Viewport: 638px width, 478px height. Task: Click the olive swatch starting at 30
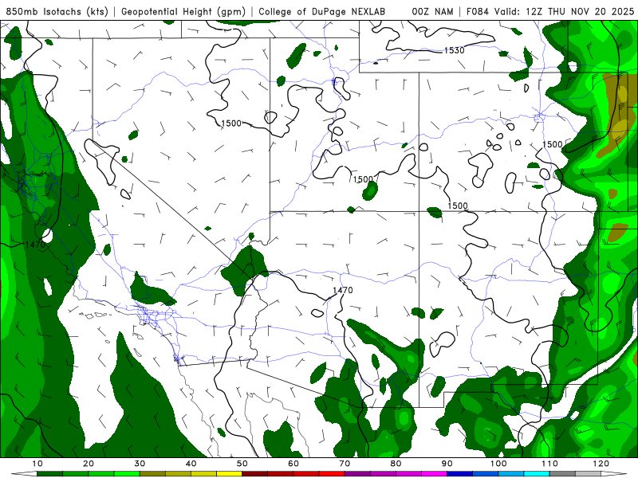[x=152, y=474]
